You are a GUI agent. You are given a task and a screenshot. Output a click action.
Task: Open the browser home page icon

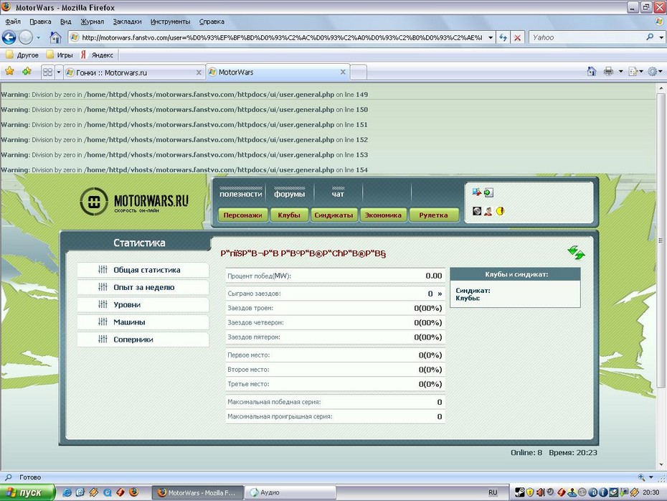tap(55, 37)
